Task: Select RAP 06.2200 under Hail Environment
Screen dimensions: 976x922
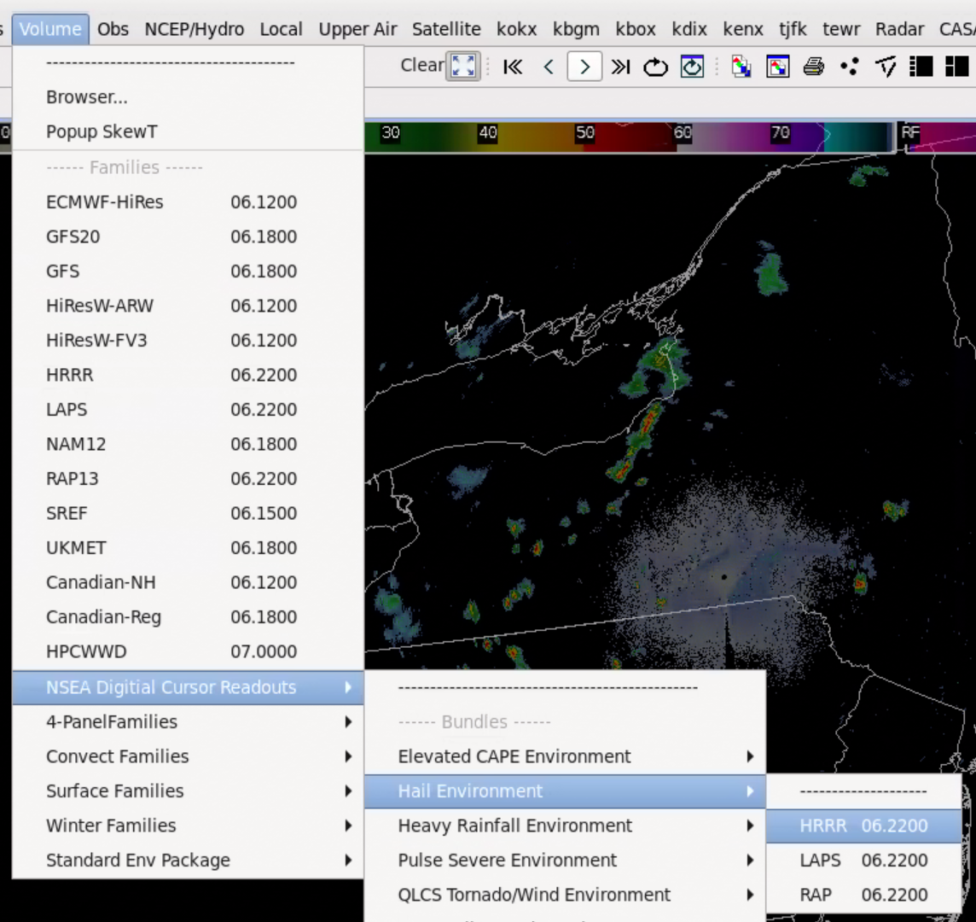Action: pos(864,895)
